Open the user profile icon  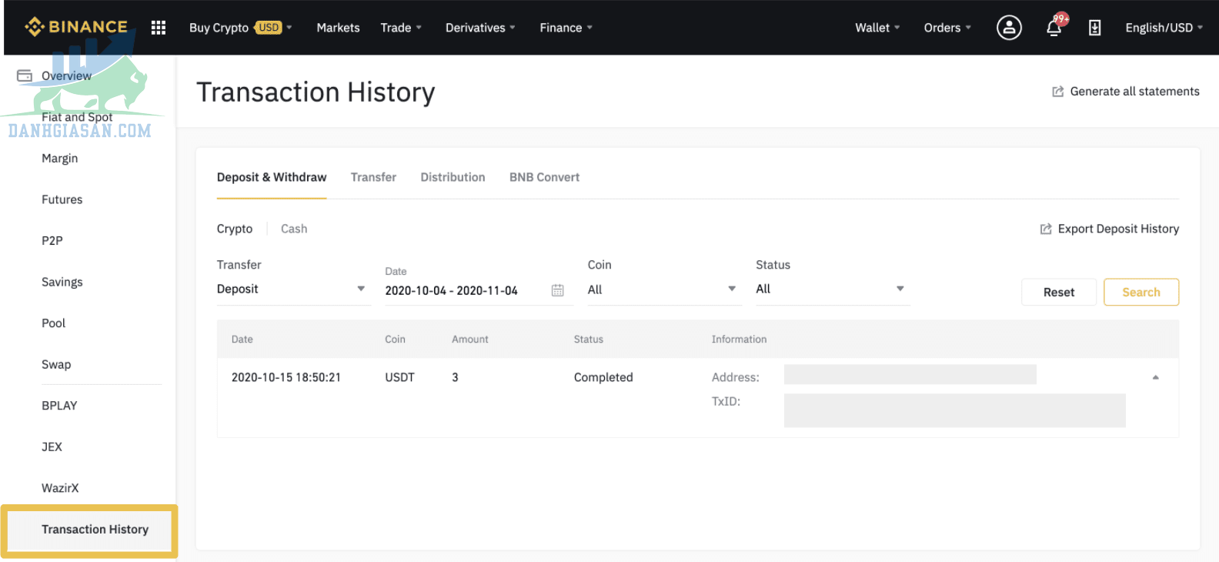tap(1009, 28)
